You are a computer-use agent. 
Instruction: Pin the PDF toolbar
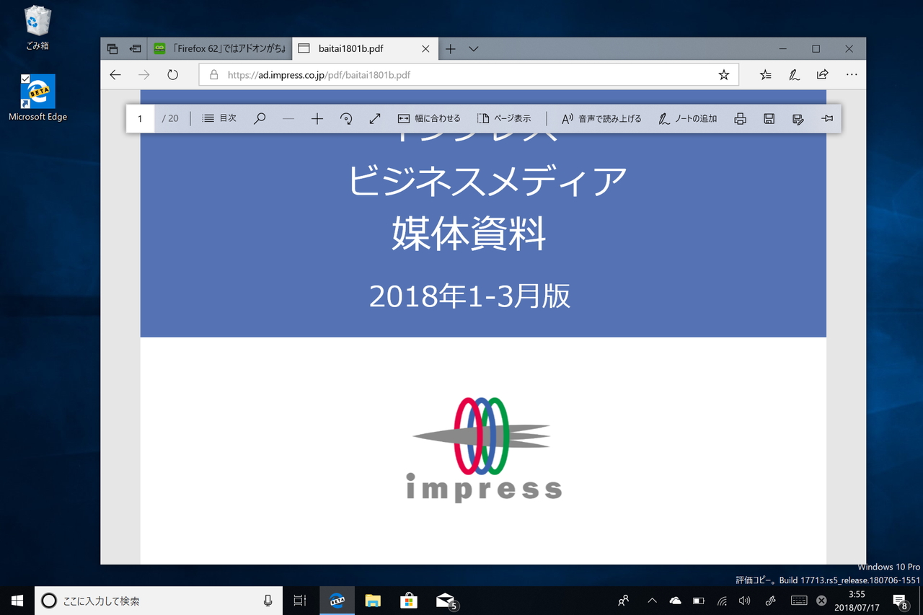click(x=828, y=118)
